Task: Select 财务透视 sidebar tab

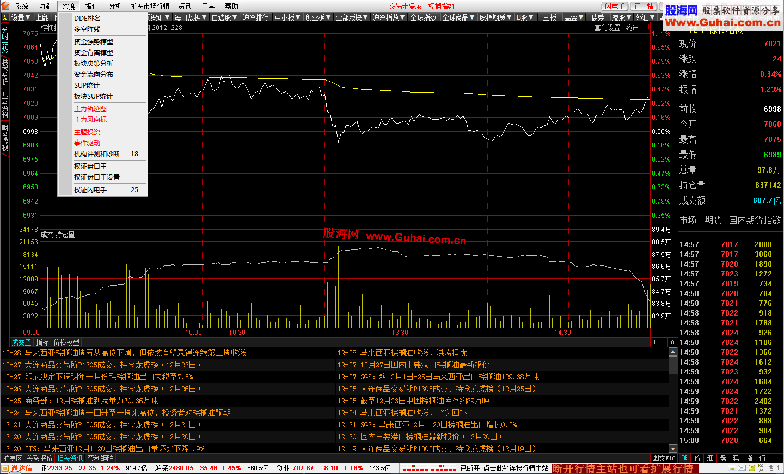Action: [x=5, y=138]
